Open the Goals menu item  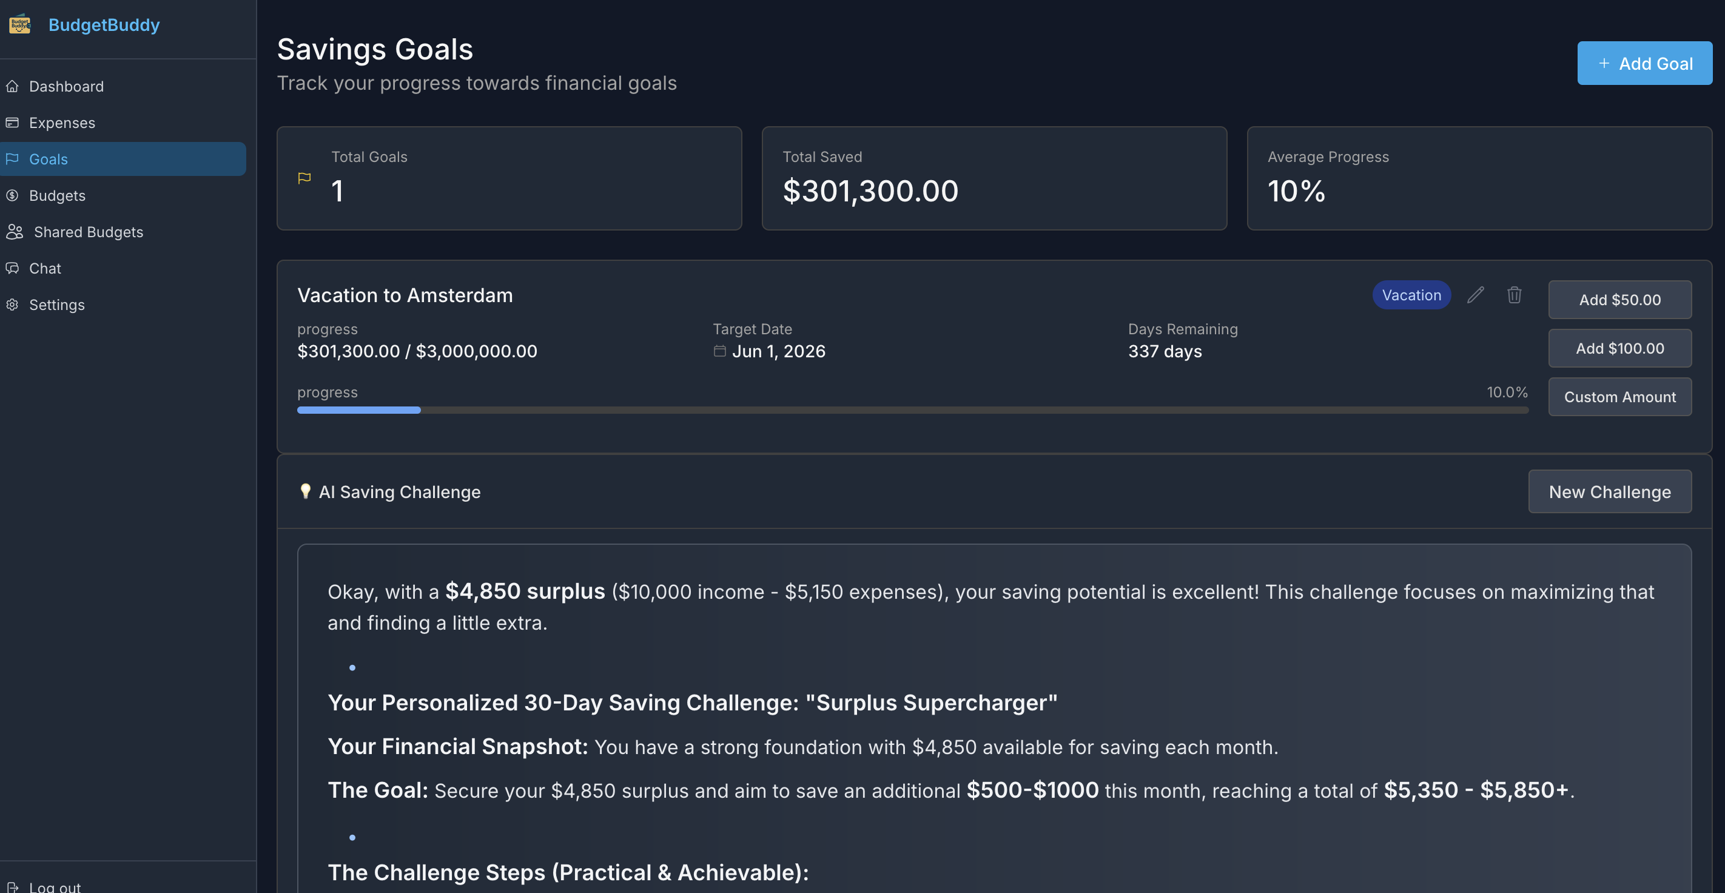[48, 159]
